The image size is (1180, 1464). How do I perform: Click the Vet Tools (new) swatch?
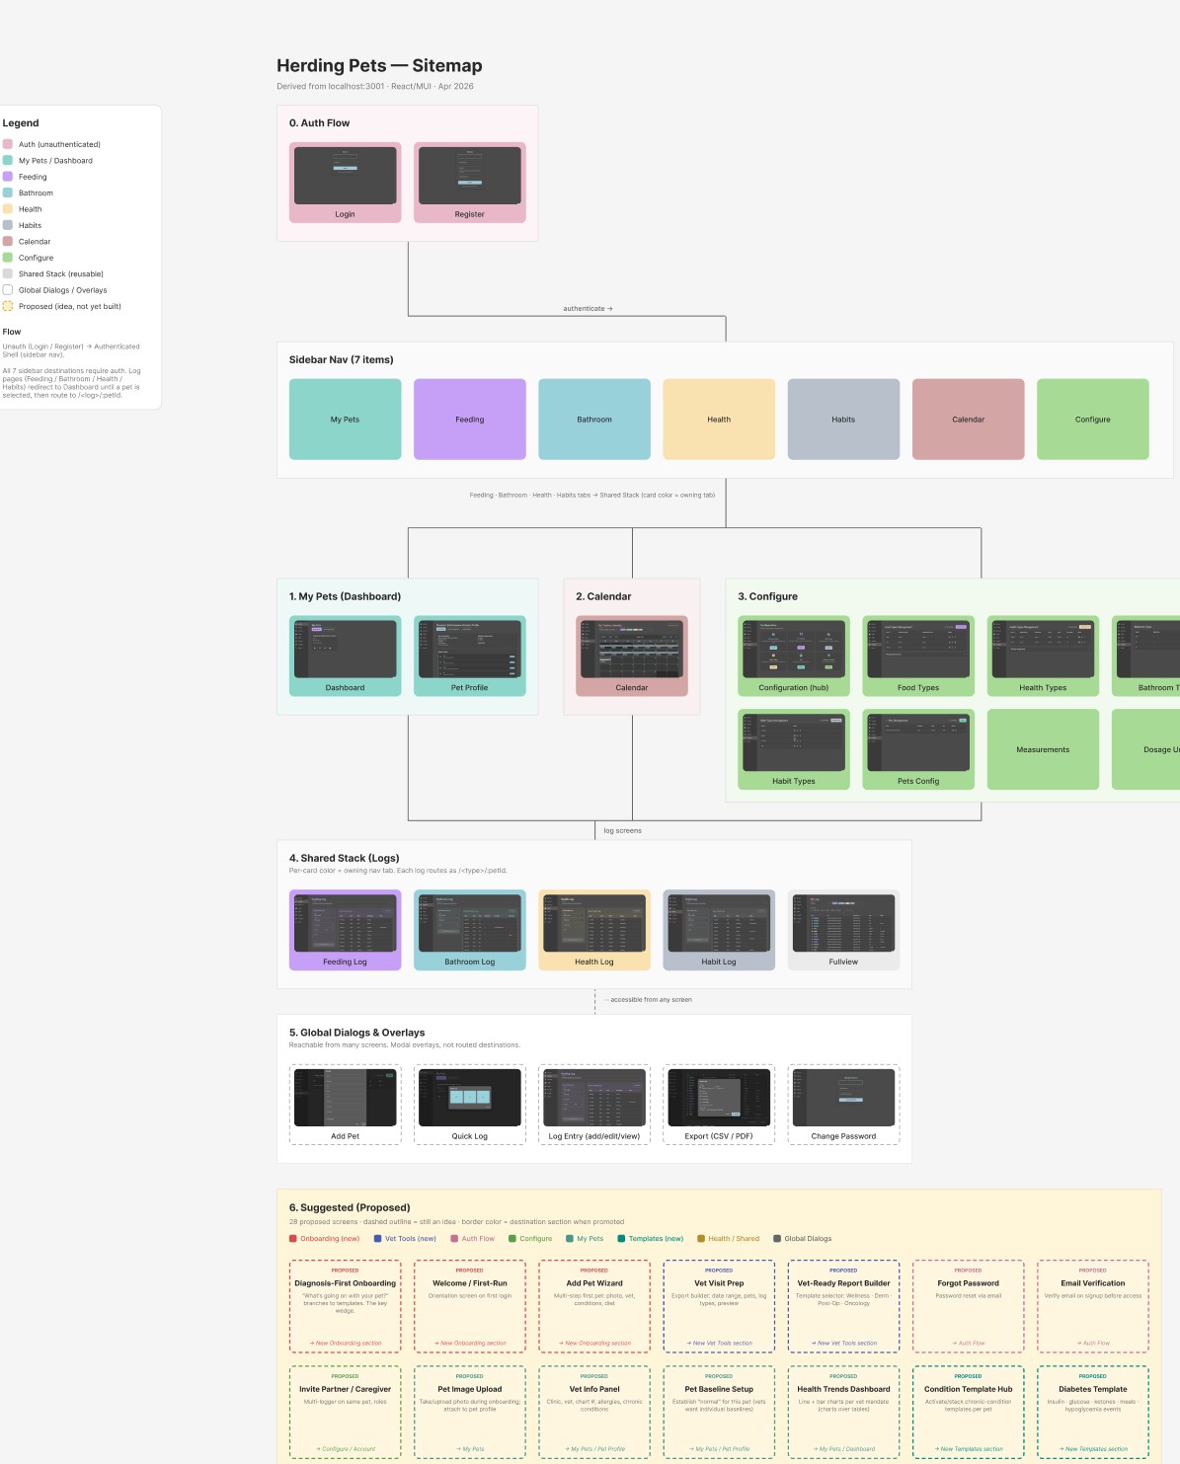coord(377,1238)
